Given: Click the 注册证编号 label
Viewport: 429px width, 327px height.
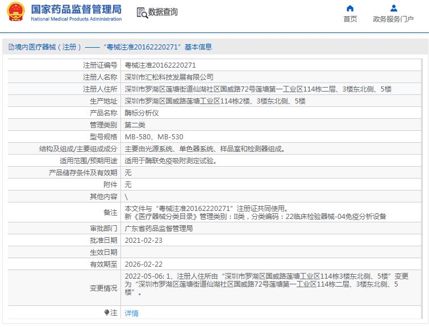Looking at the screenshot, I should coord(100,65).
